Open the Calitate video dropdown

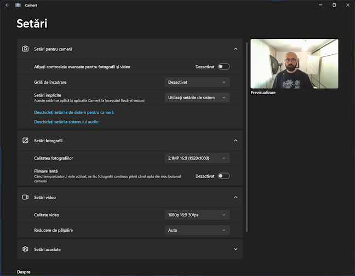pyautogui.click(x=197, y=215)
